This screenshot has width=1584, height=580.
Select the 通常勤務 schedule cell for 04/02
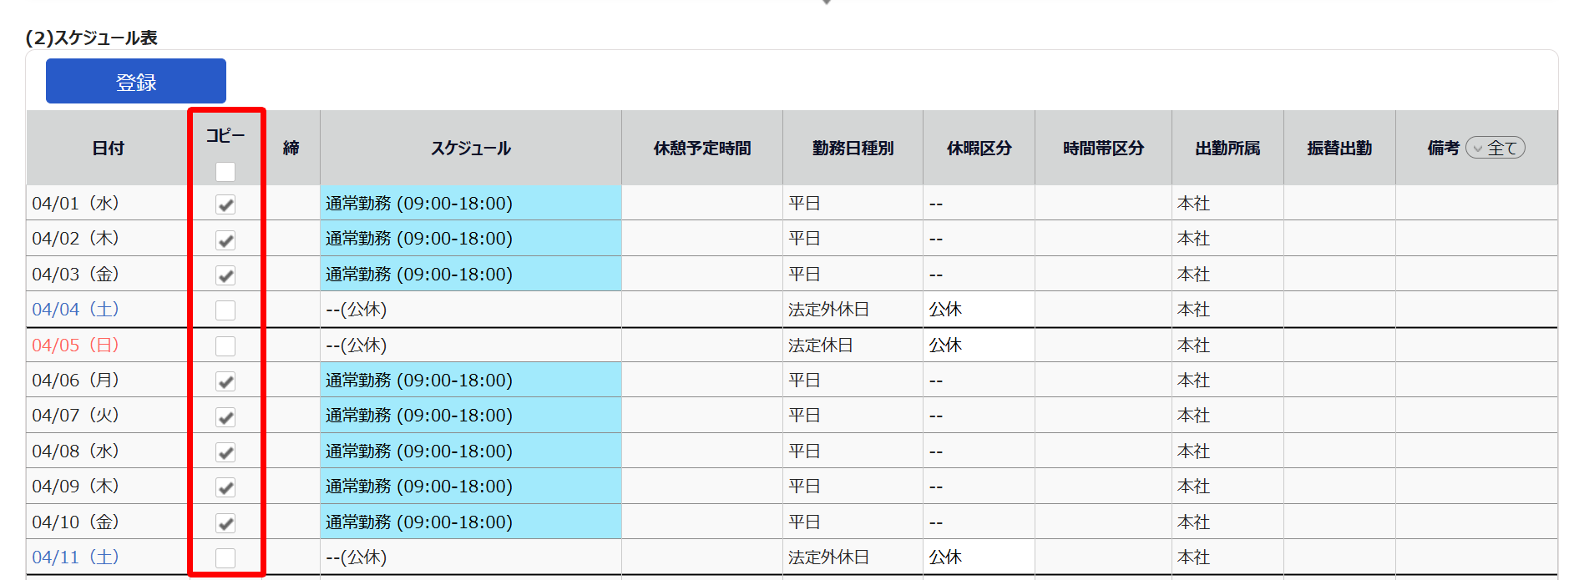471,239
